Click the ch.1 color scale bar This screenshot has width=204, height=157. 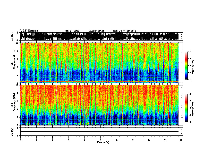186,66
